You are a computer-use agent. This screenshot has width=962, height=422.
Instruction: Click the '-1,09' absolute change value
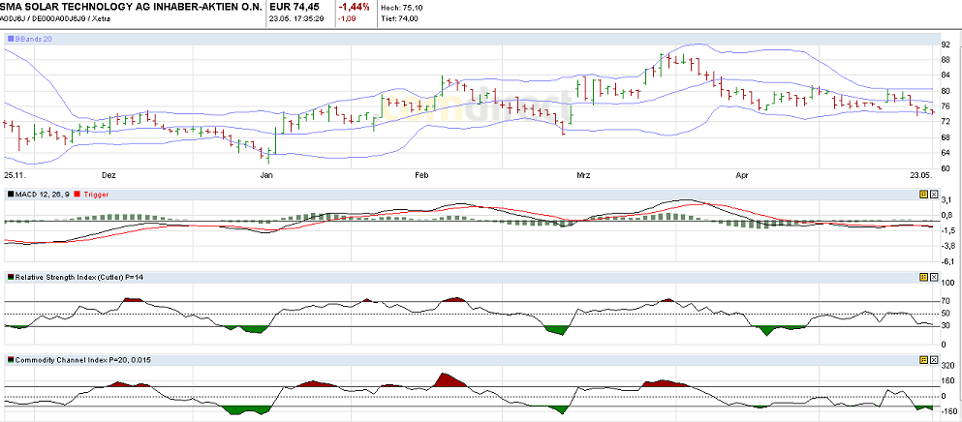pos(346,18)
